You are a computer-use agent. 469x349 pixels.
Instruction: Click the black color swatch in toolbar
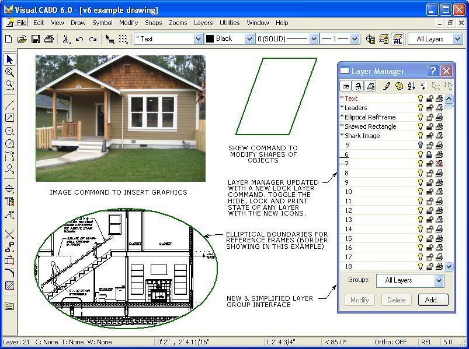tap(210, 39)
